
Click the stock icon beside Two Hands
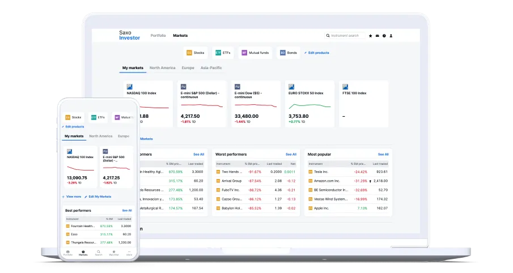pos(218,172)
